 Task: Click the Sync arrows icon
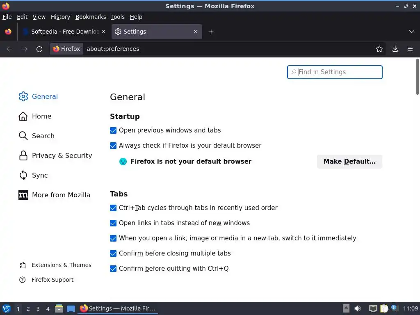tap(23, 175)
